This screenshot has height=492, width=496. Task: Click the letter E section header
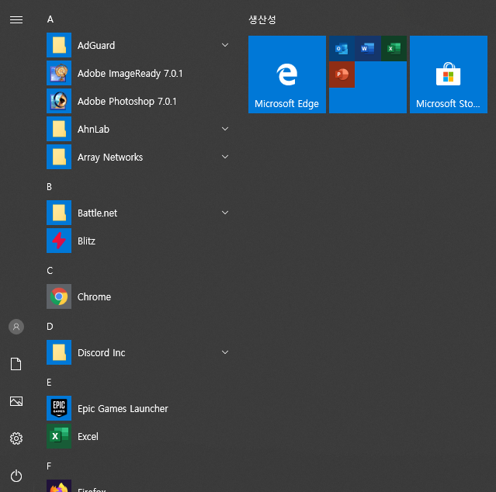[49, 383]
